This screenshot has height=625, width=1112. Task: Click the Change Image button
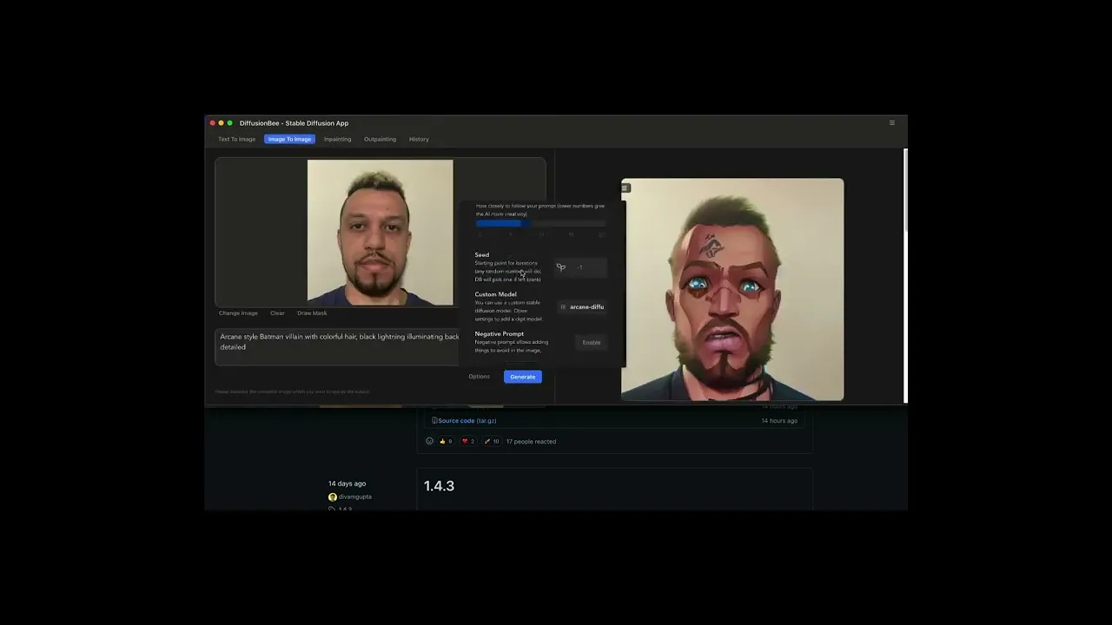tap(238, 313)
